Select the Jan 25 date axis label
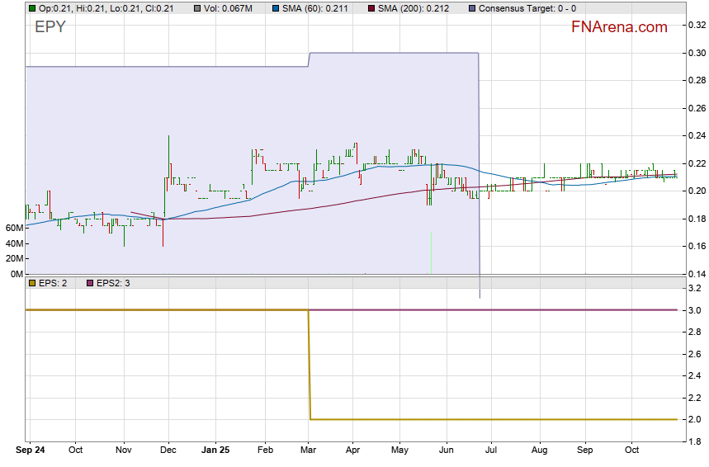This screenshot has width=709, height=467. [215, 450]
